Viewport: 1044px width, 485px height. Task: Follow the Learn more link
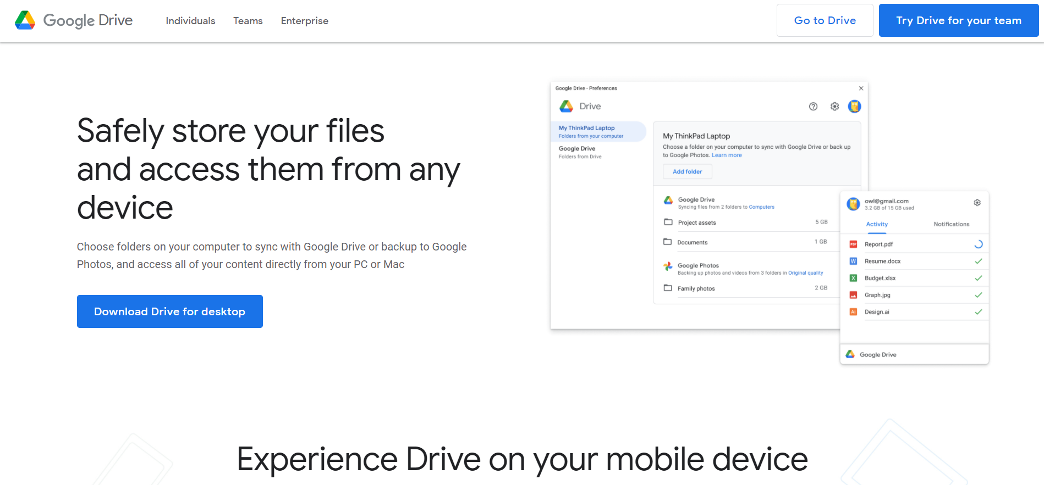727,155
